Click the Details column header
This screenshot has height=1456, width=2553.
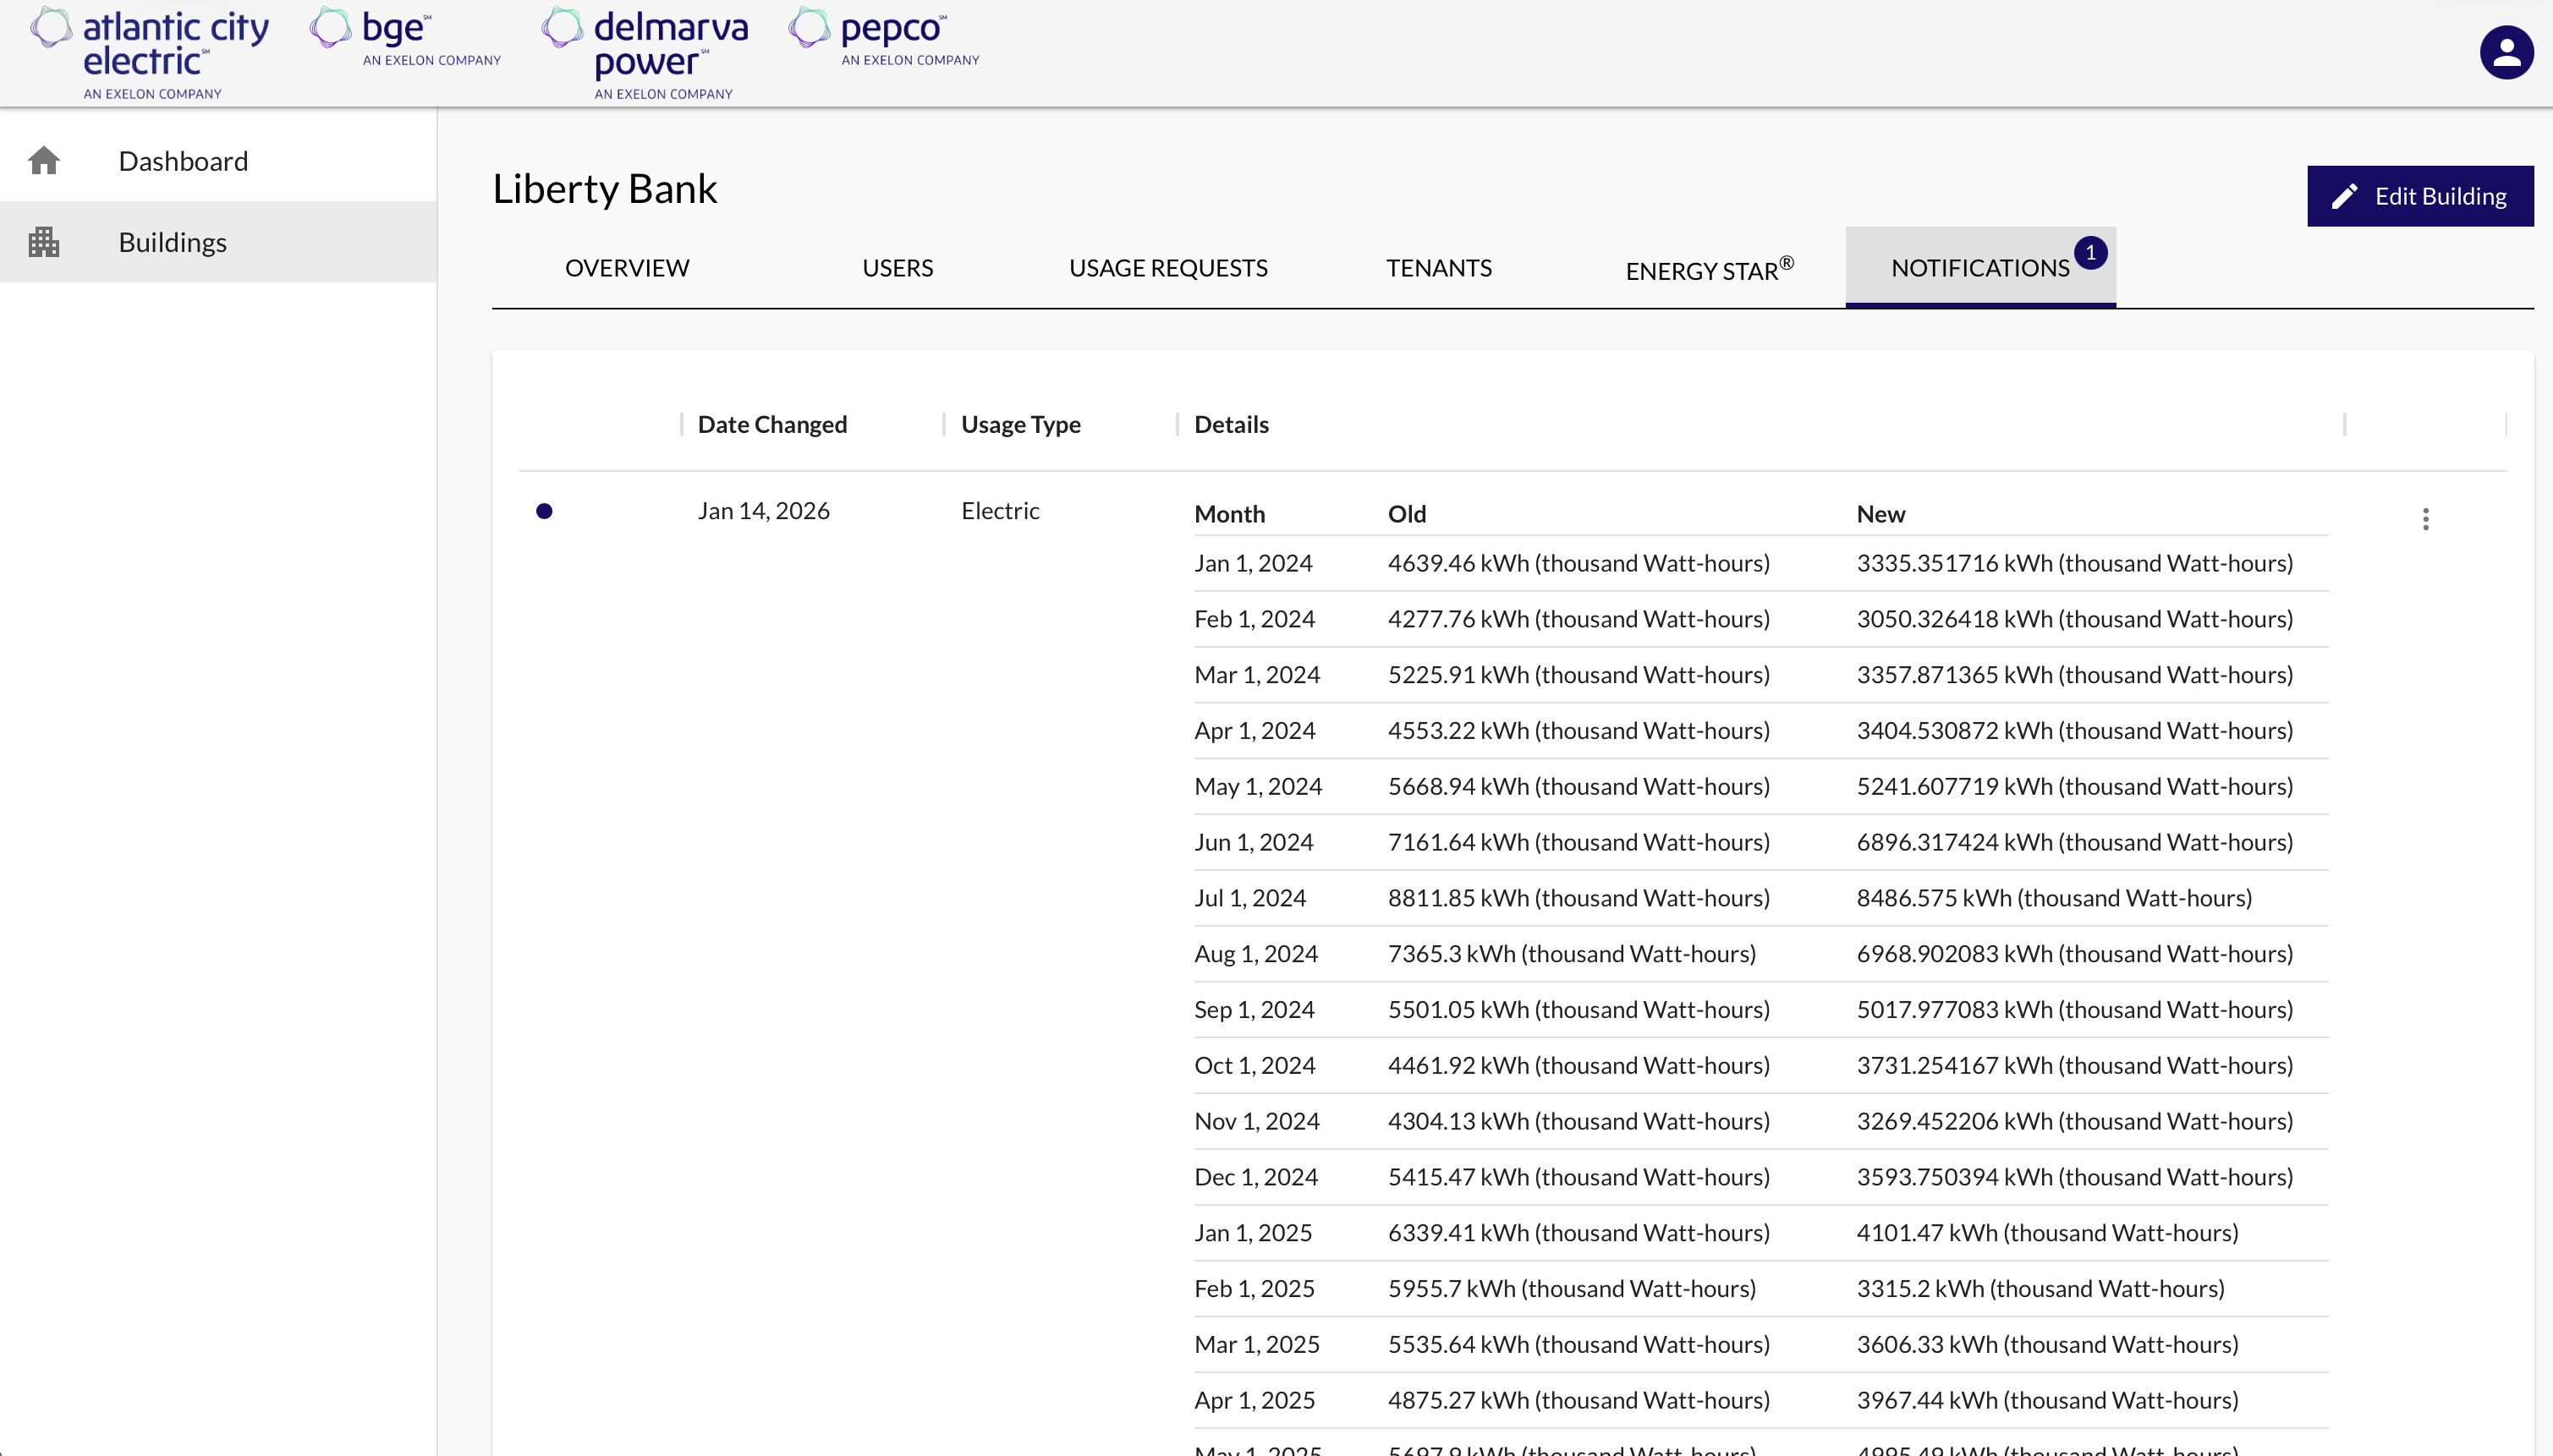point(1231,424)
